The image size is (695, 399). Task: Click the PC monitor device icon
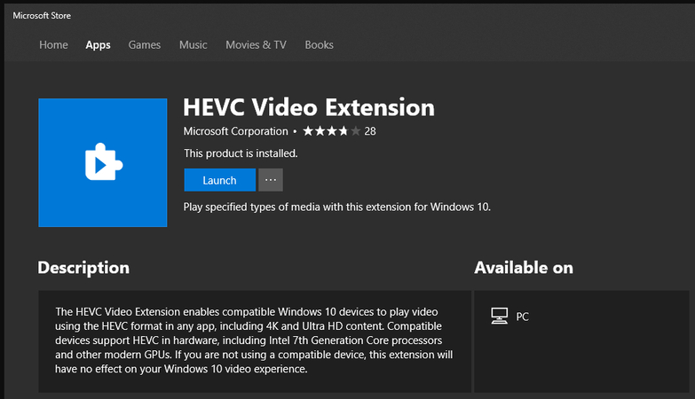pos(500,317)
